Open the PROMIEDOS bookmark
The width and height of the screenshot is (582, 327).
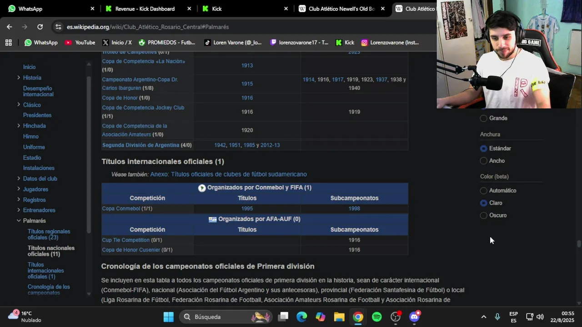click(x=167, y=42)
